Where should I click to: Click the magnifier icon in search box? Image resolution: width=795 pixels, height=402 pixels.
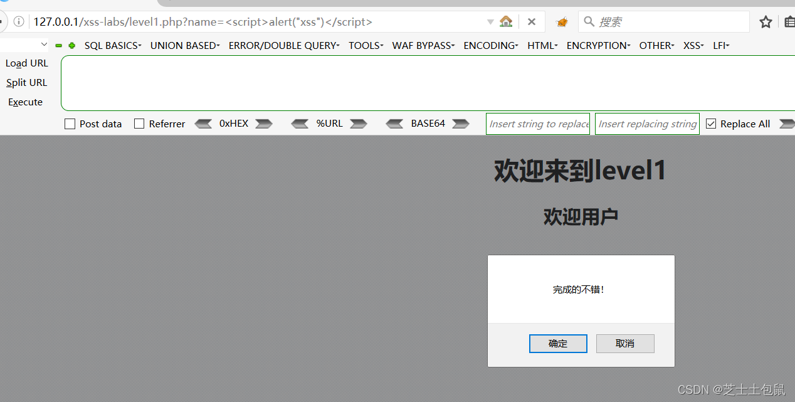point(589,22)
